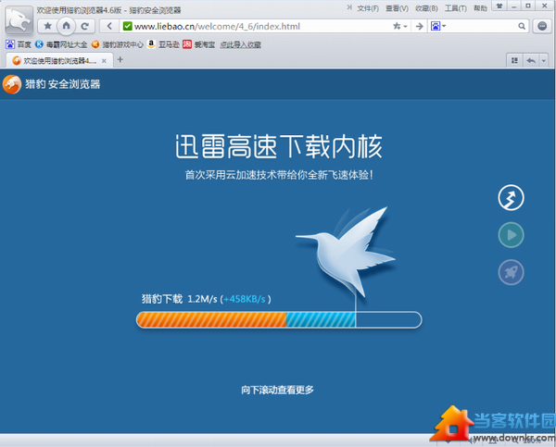The image size is (556, 447).
Task: Open the 亚马逊 bookmark
Action: pyautogui.click(x=163, y=44)
